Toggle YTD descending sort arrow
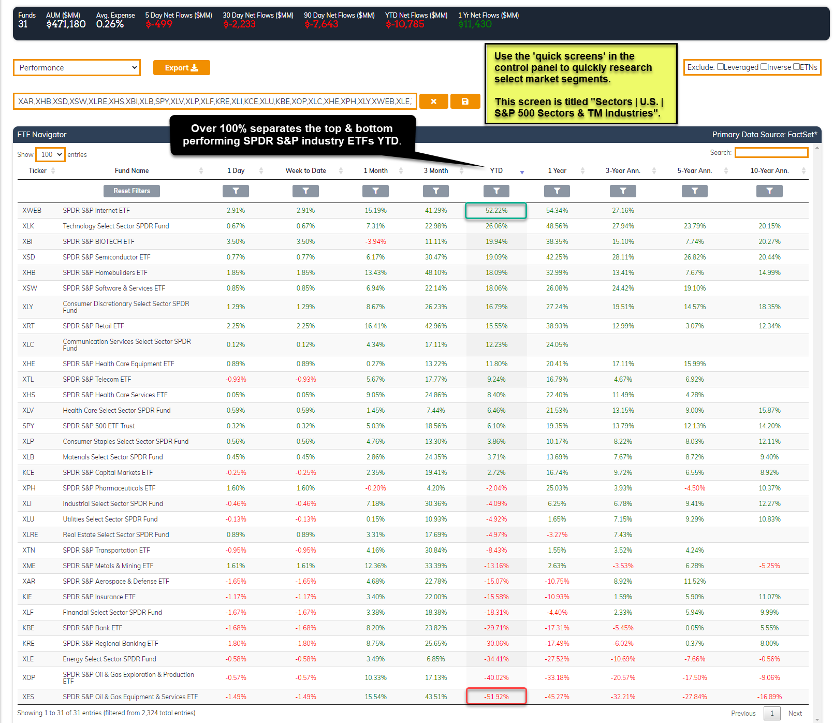This screenshot has height=723, width=833. (522, 172)
